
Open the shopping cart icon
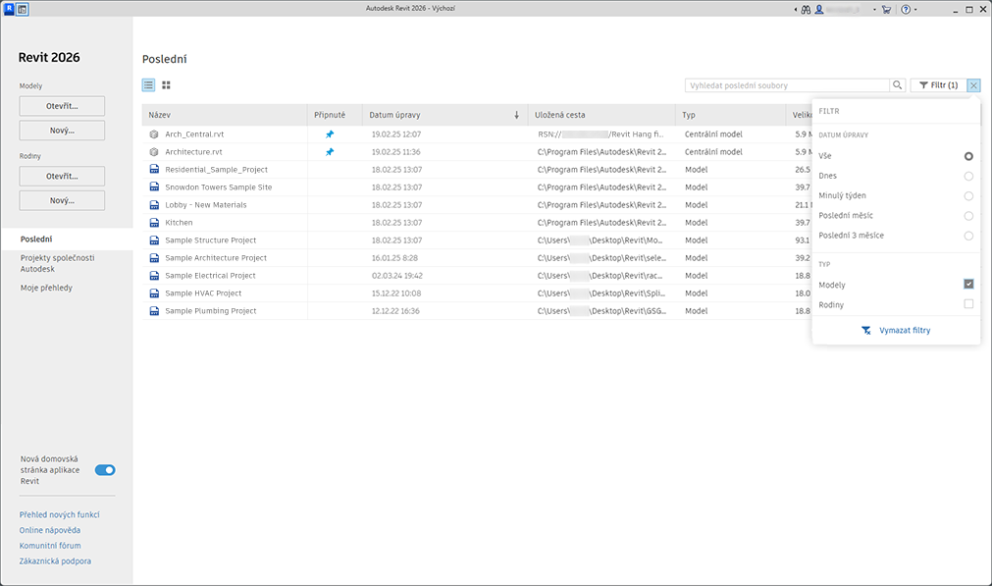pos(886,10)
